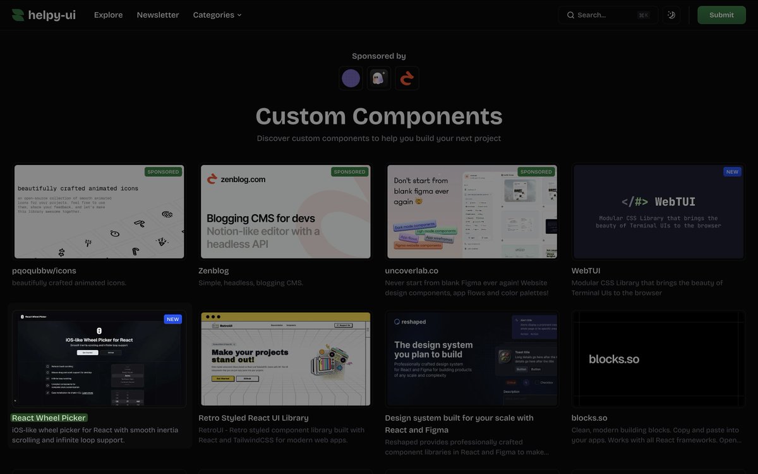Expand the Categories dropdown menu
The image size is (758, 474).
(217, 15)
